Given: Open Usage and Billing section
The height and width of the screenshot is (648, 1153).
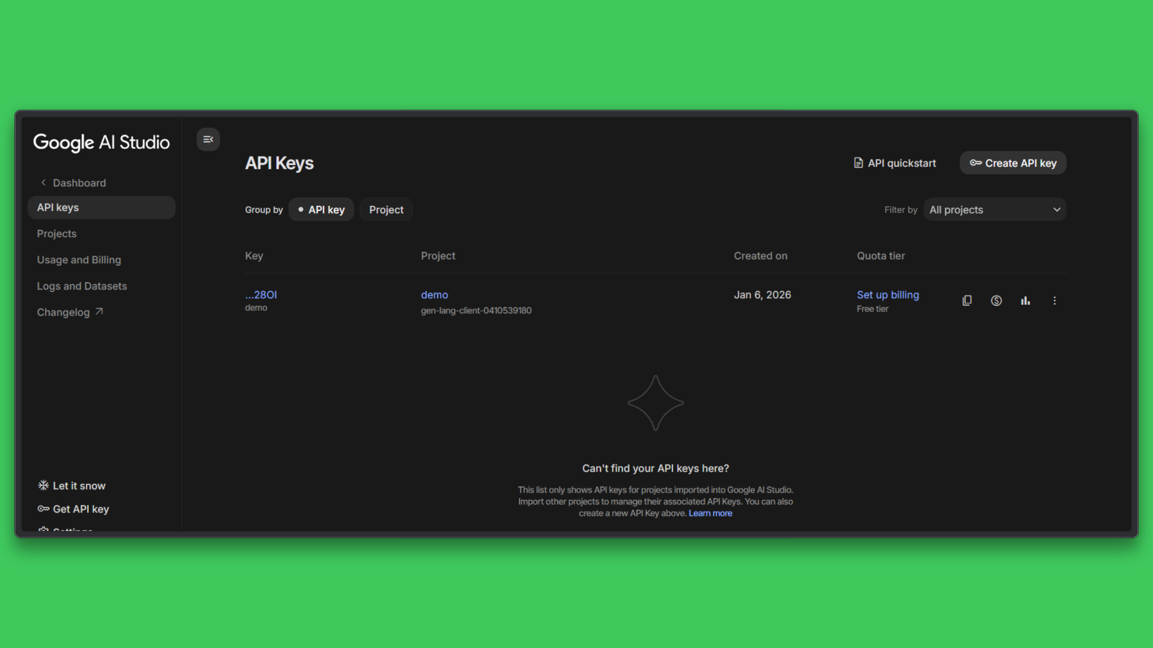Looking at the screenshot, I should tap(79, 260).
